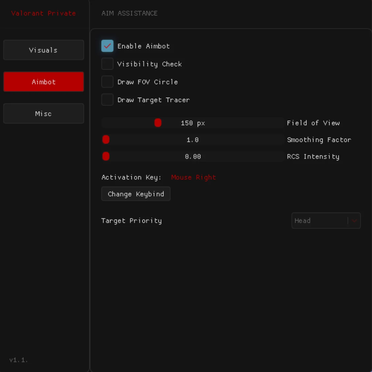Click the AIM ASSISTANCE header text
372x372 pixels.
point(129,13)
